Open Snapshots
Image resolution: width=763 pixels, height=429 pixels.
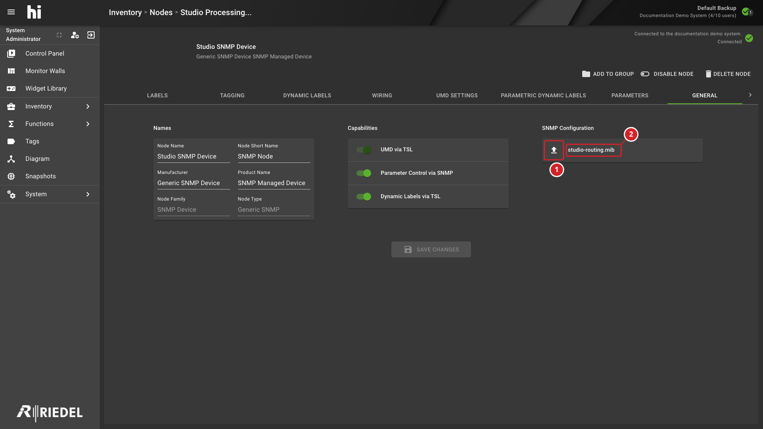click(50, 176)
